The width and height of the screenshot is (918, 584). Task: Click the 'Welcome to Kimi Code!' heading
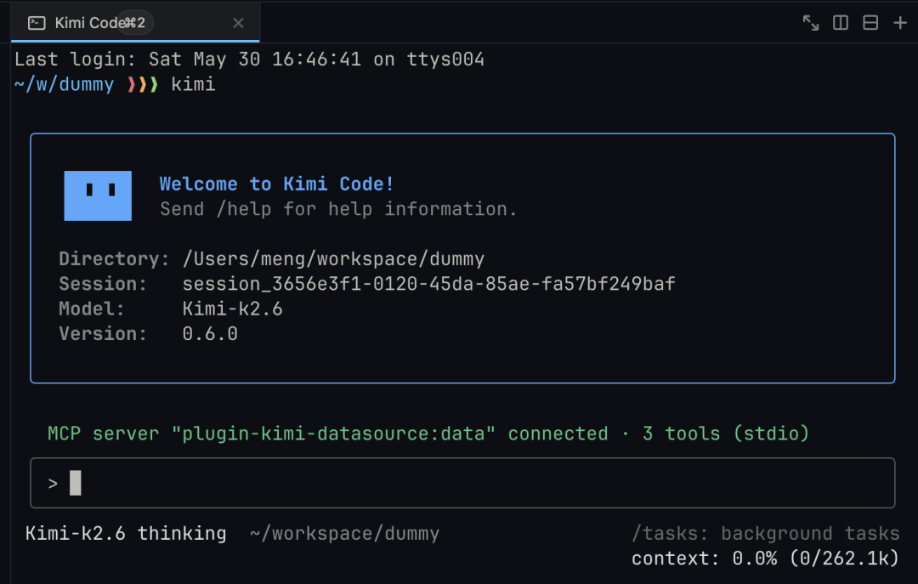click(x=276, y=184)
